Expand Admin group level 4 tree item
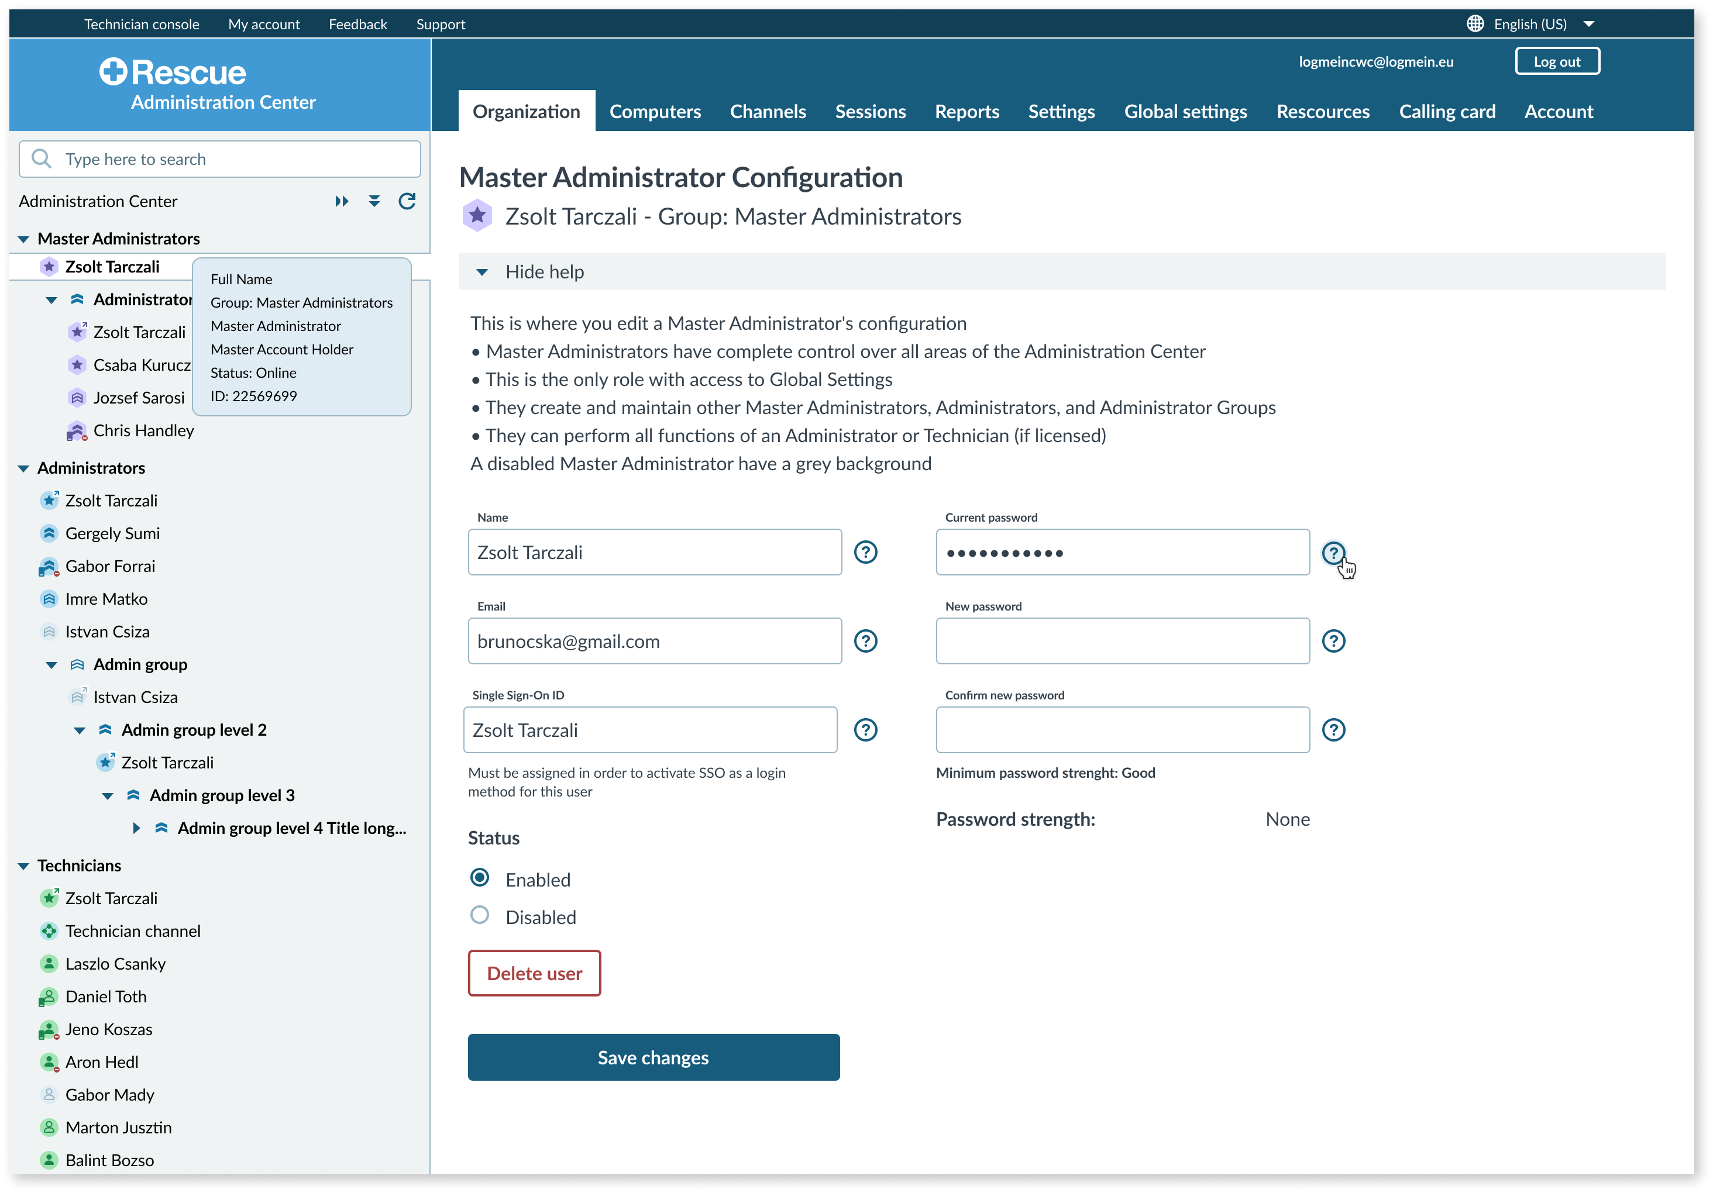1713x1193 pixels. pyautogui.click(x=133, y=826)
